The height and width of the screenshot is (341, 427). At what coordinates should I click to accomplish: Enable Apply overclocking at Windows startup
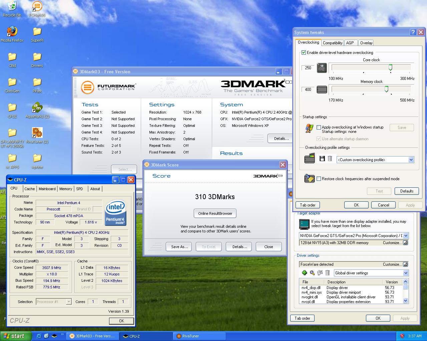point(319,127)
